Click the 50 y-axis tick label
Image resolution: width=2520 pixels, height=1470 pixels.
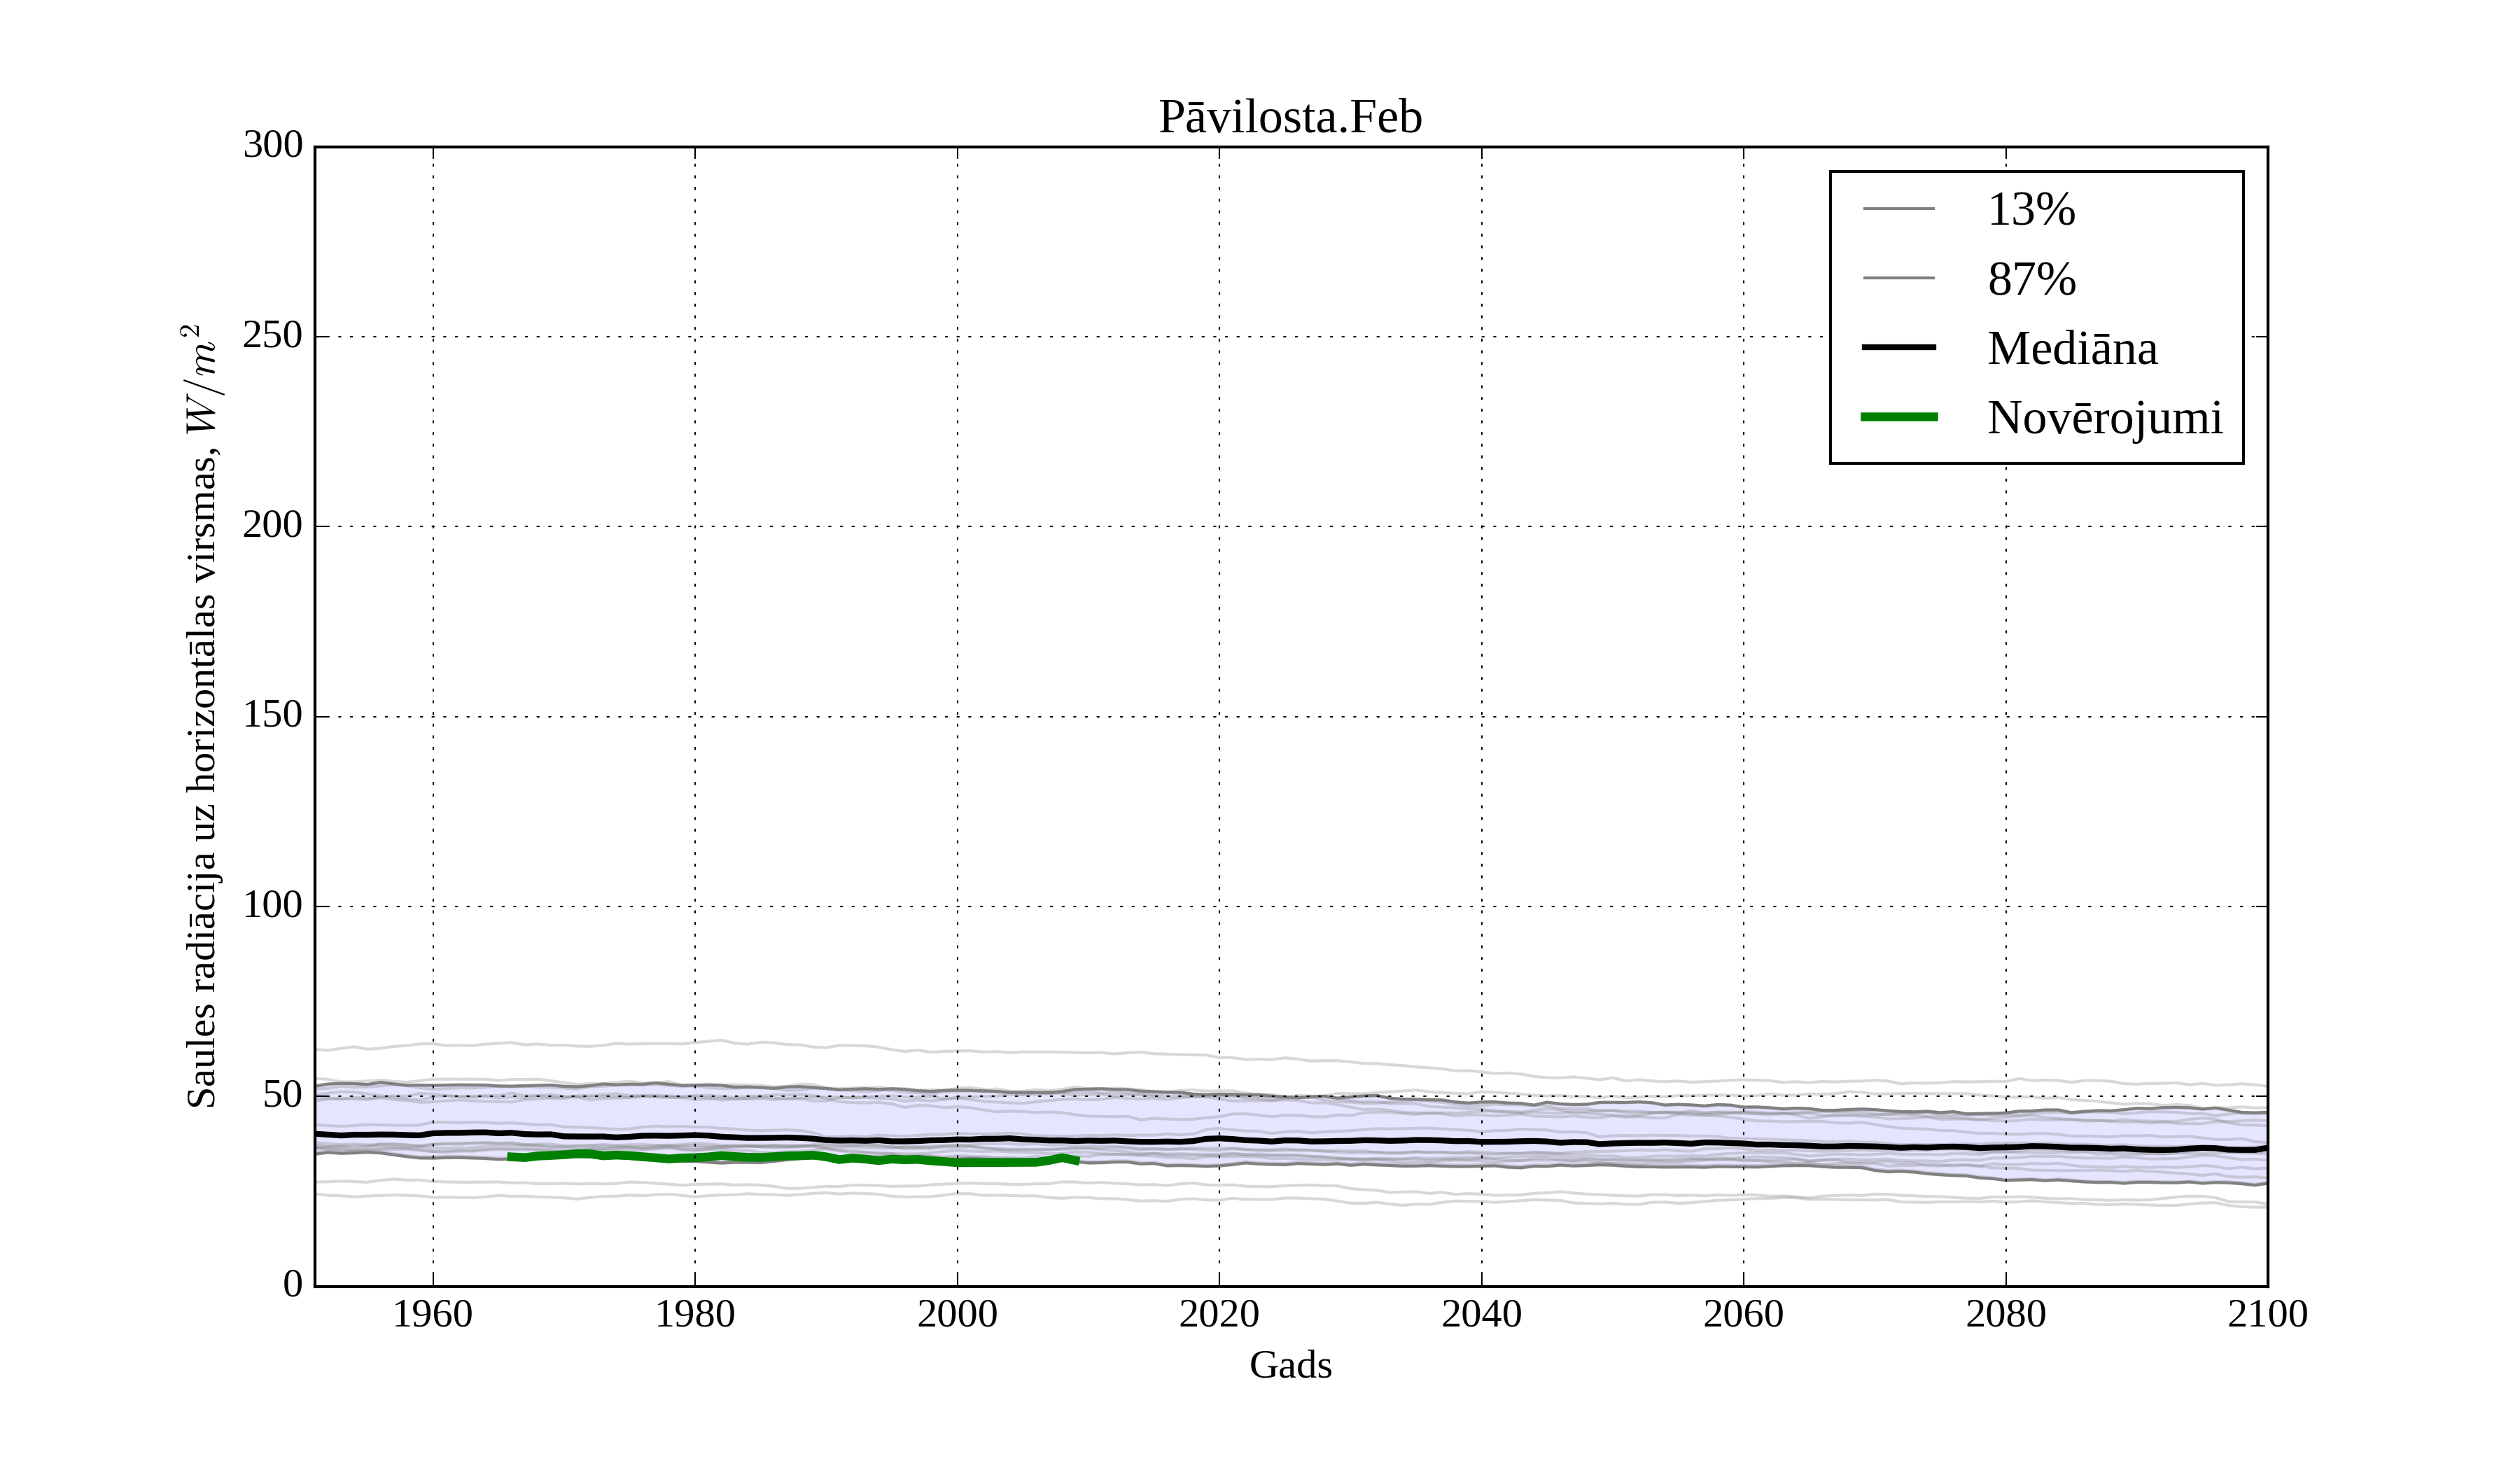click(x=282, y=1095)
